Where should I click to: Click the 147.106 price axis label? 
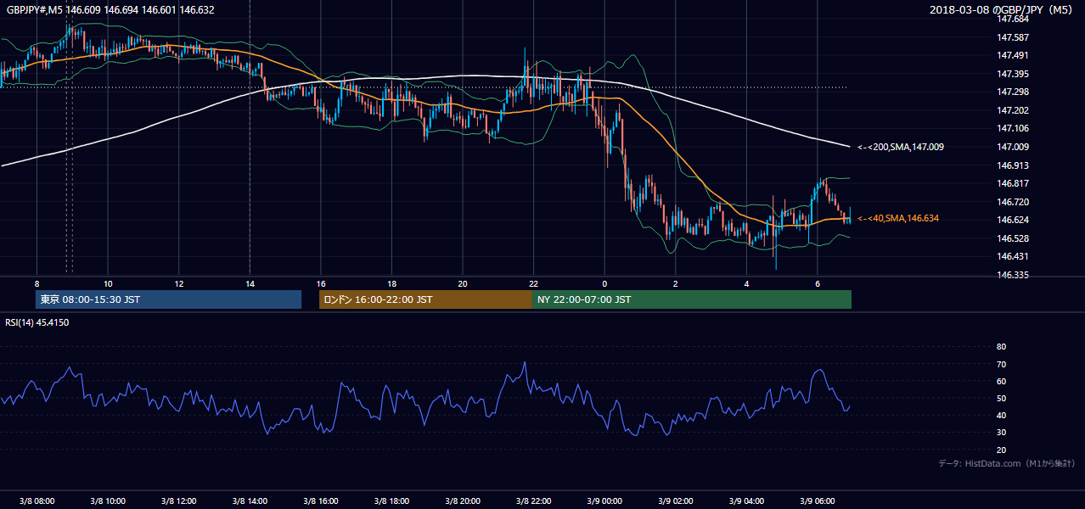[1012, 128]
